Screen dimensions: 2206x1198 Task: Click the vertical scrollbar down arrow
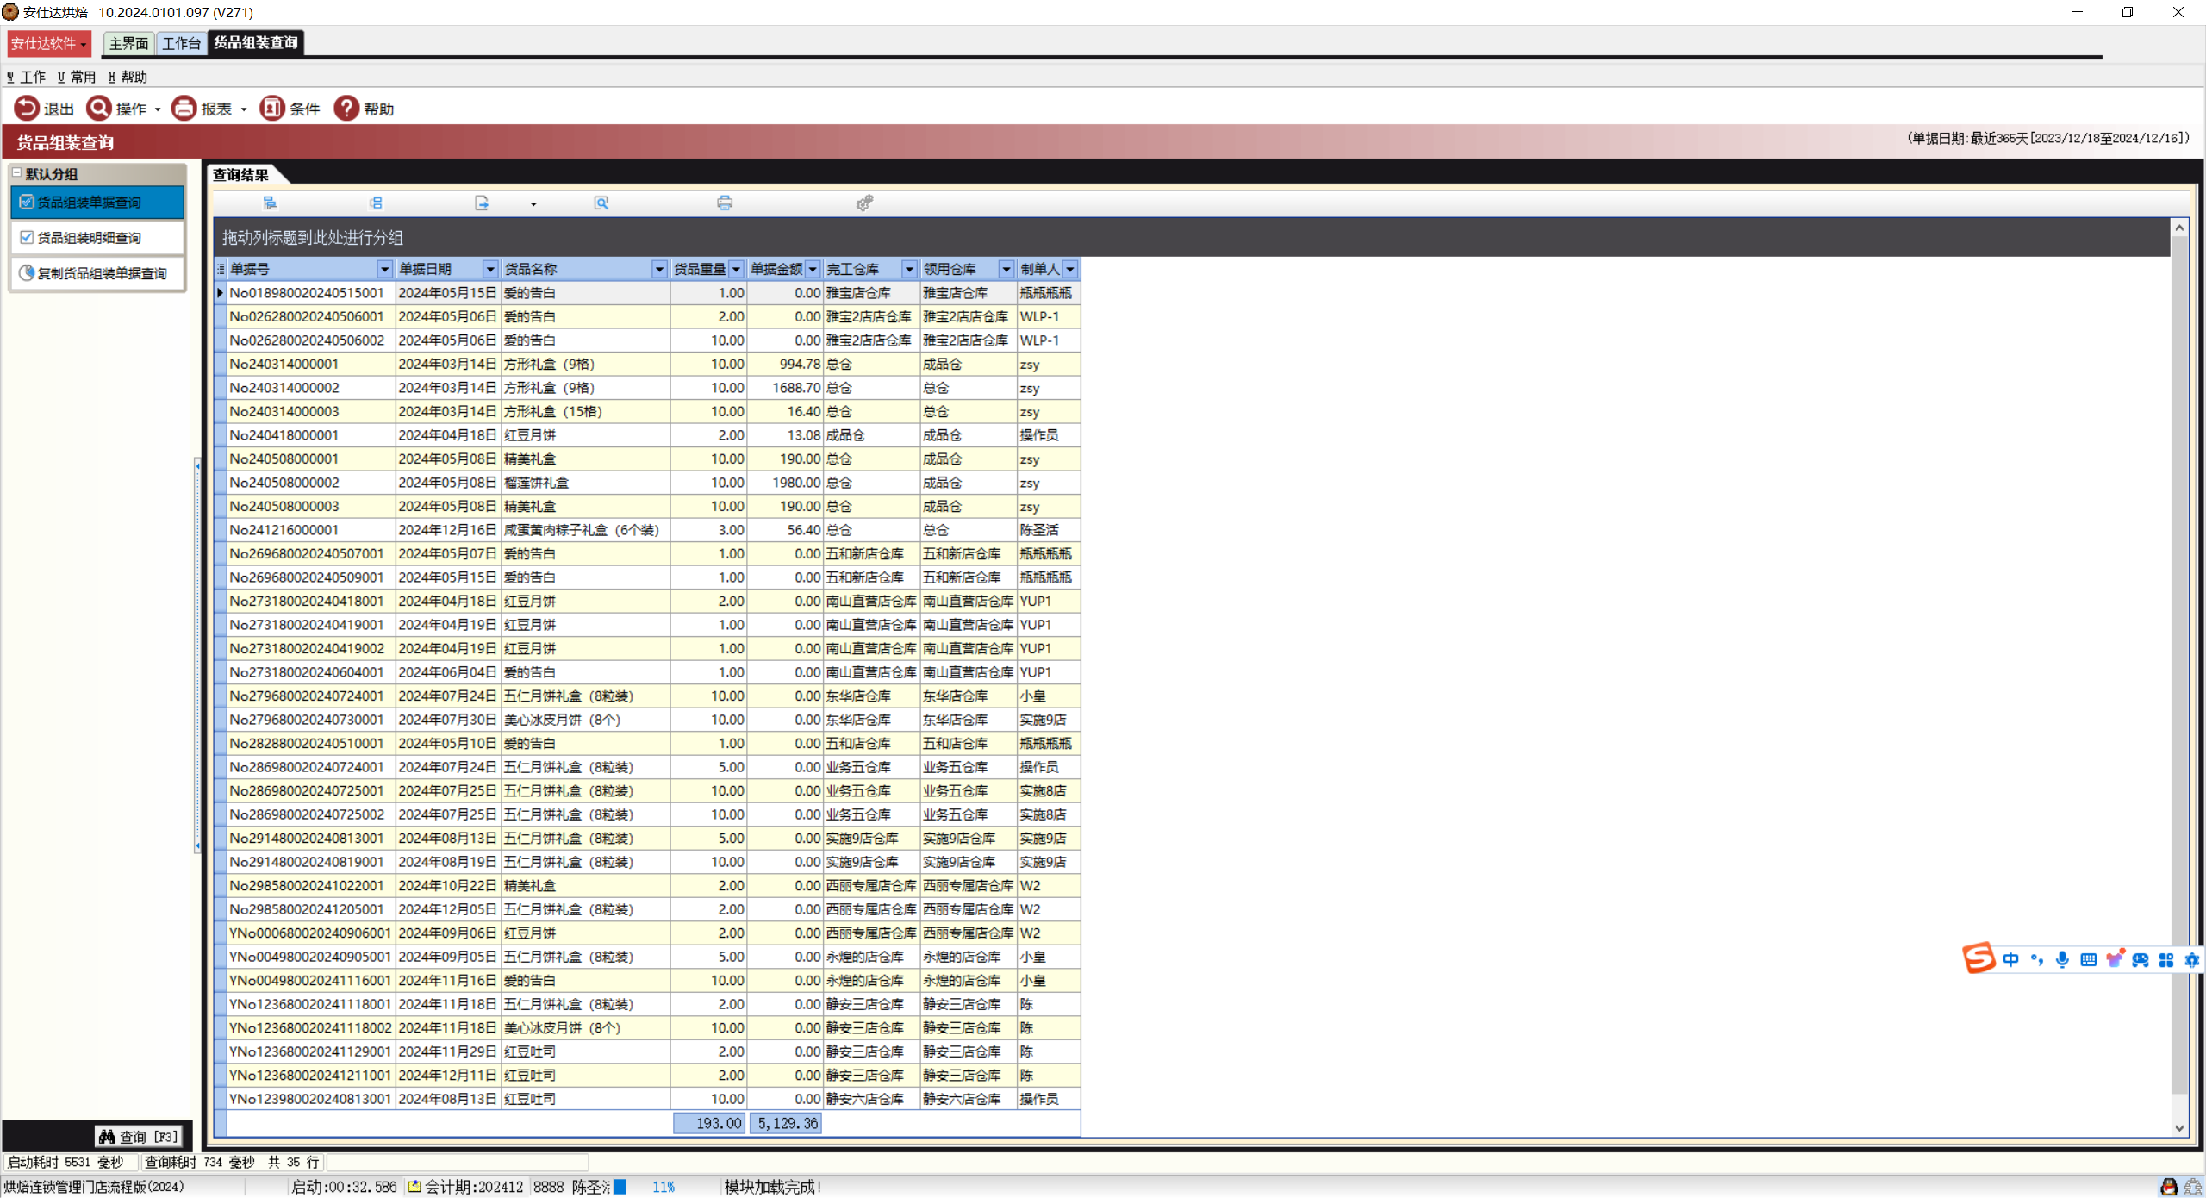pos(2178,1127)
